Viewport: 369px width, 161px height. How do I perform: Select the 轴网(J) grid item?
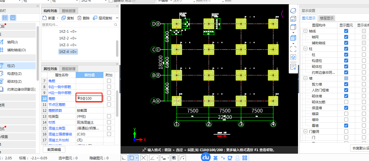[12, 42]
